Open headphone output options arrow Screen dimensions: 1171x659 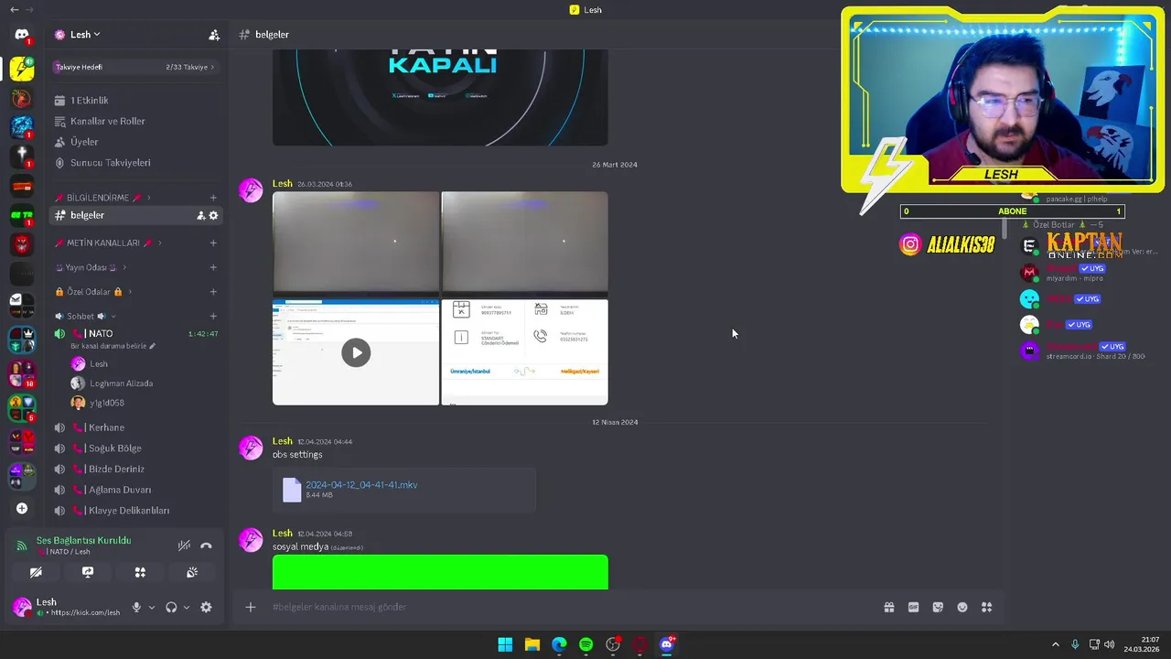click(187, 608)
